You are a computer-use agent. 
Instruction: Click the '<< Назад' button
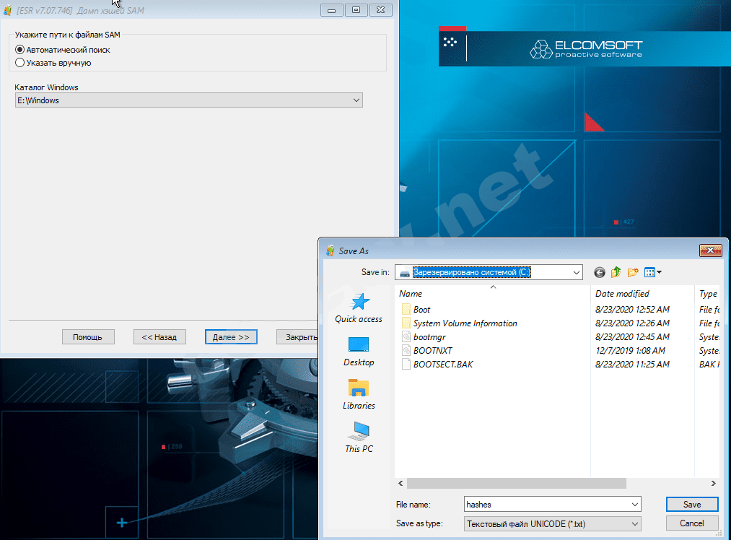coord(159,336)
